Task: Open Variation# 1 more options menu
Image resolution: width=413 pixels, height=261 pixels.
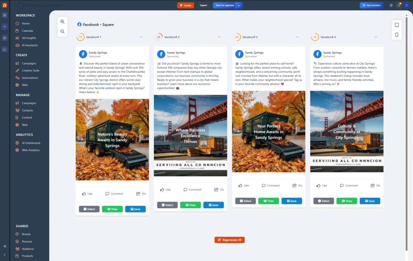Action: (141, 37)
